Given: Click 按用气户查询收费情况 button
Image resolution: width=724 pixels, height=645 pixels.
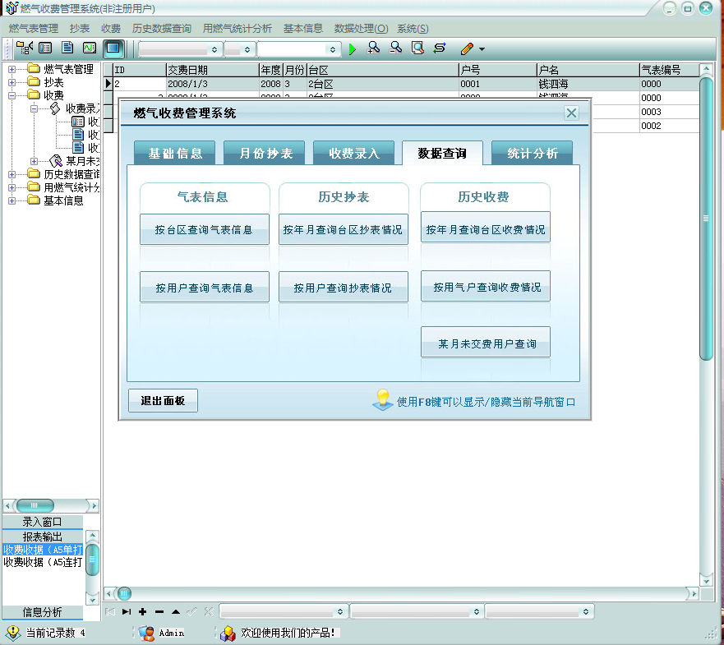Looking at the screenshot, I should 486,286.
